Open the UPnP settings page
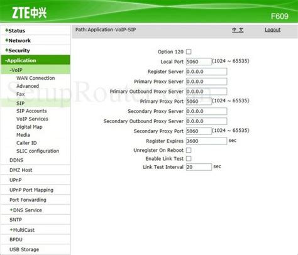Image resolution: width=298 pixels, height=255 pixels. click(16, 180)
